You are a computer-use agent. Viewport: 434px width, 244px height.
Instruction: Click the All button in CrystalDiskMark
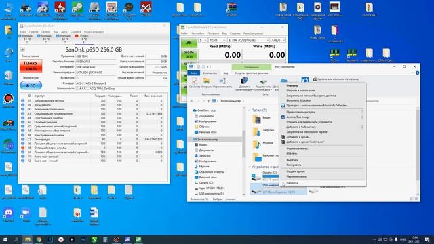(189, 43)
